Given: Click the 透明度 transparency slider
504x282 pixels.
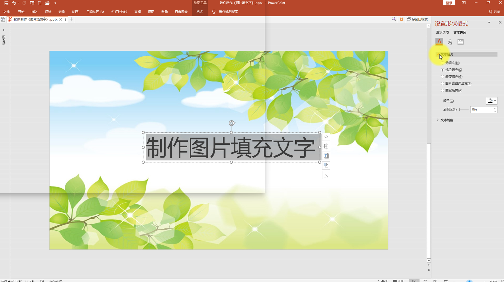Looking at the screenshot, I should point(464,110).
